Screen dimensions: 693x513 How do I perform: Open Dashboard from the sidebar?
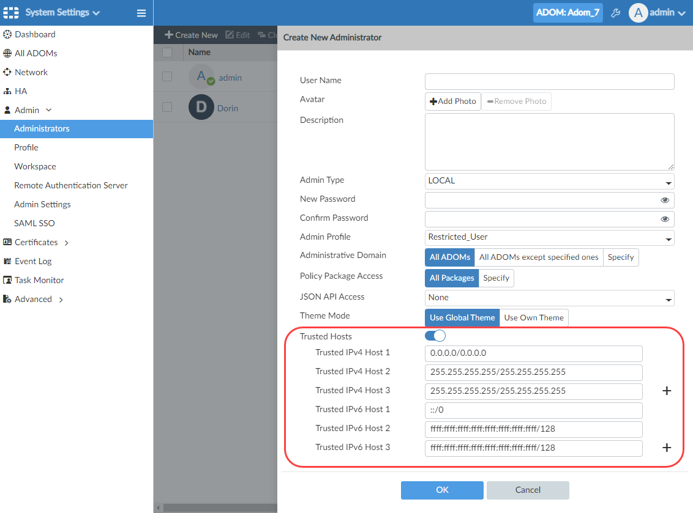(x=35, y=34)
